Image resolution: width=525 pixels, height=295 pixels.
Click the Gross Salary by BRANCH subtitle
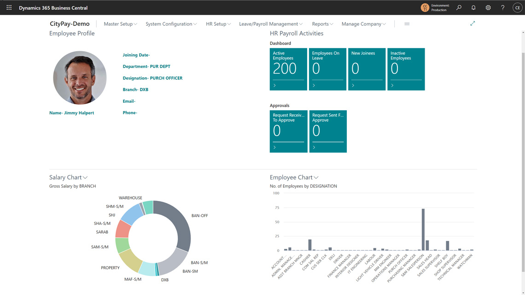point(73,186)
